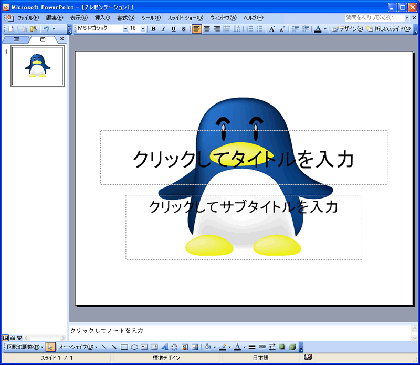
Task: Open the dash style options
Action: 262,347
